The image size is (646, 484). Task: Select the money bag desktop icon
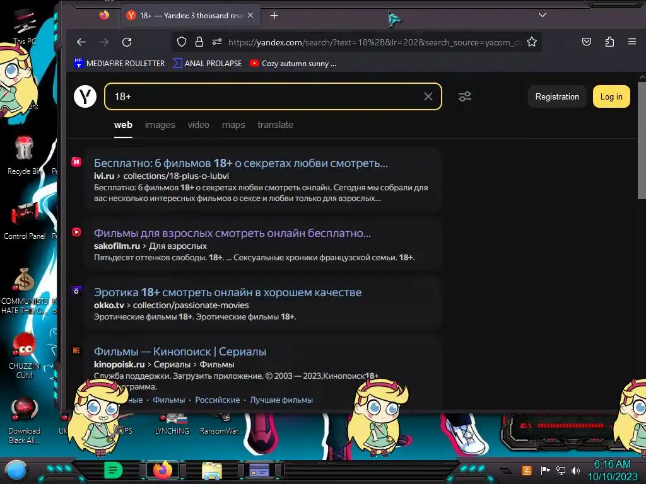click(x=25, y=291)
